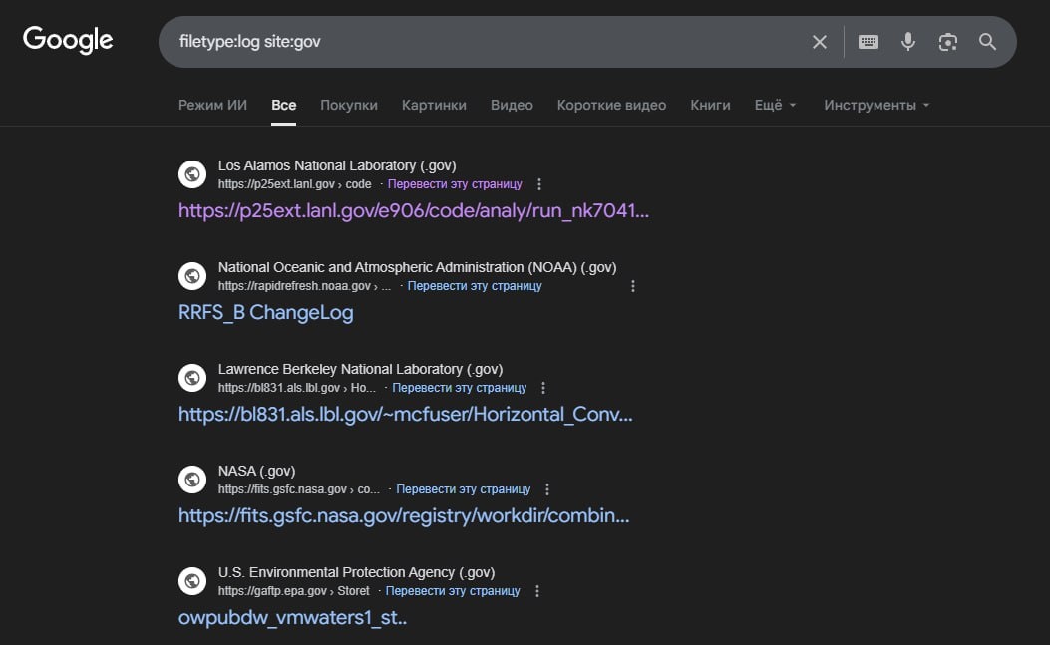
Task: Switch to the Картинки tab
Action: pos(434,105)
